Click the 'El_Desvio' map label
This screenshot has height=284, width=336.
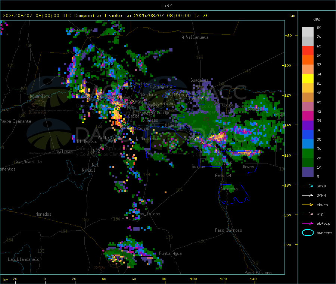[87, 141]
